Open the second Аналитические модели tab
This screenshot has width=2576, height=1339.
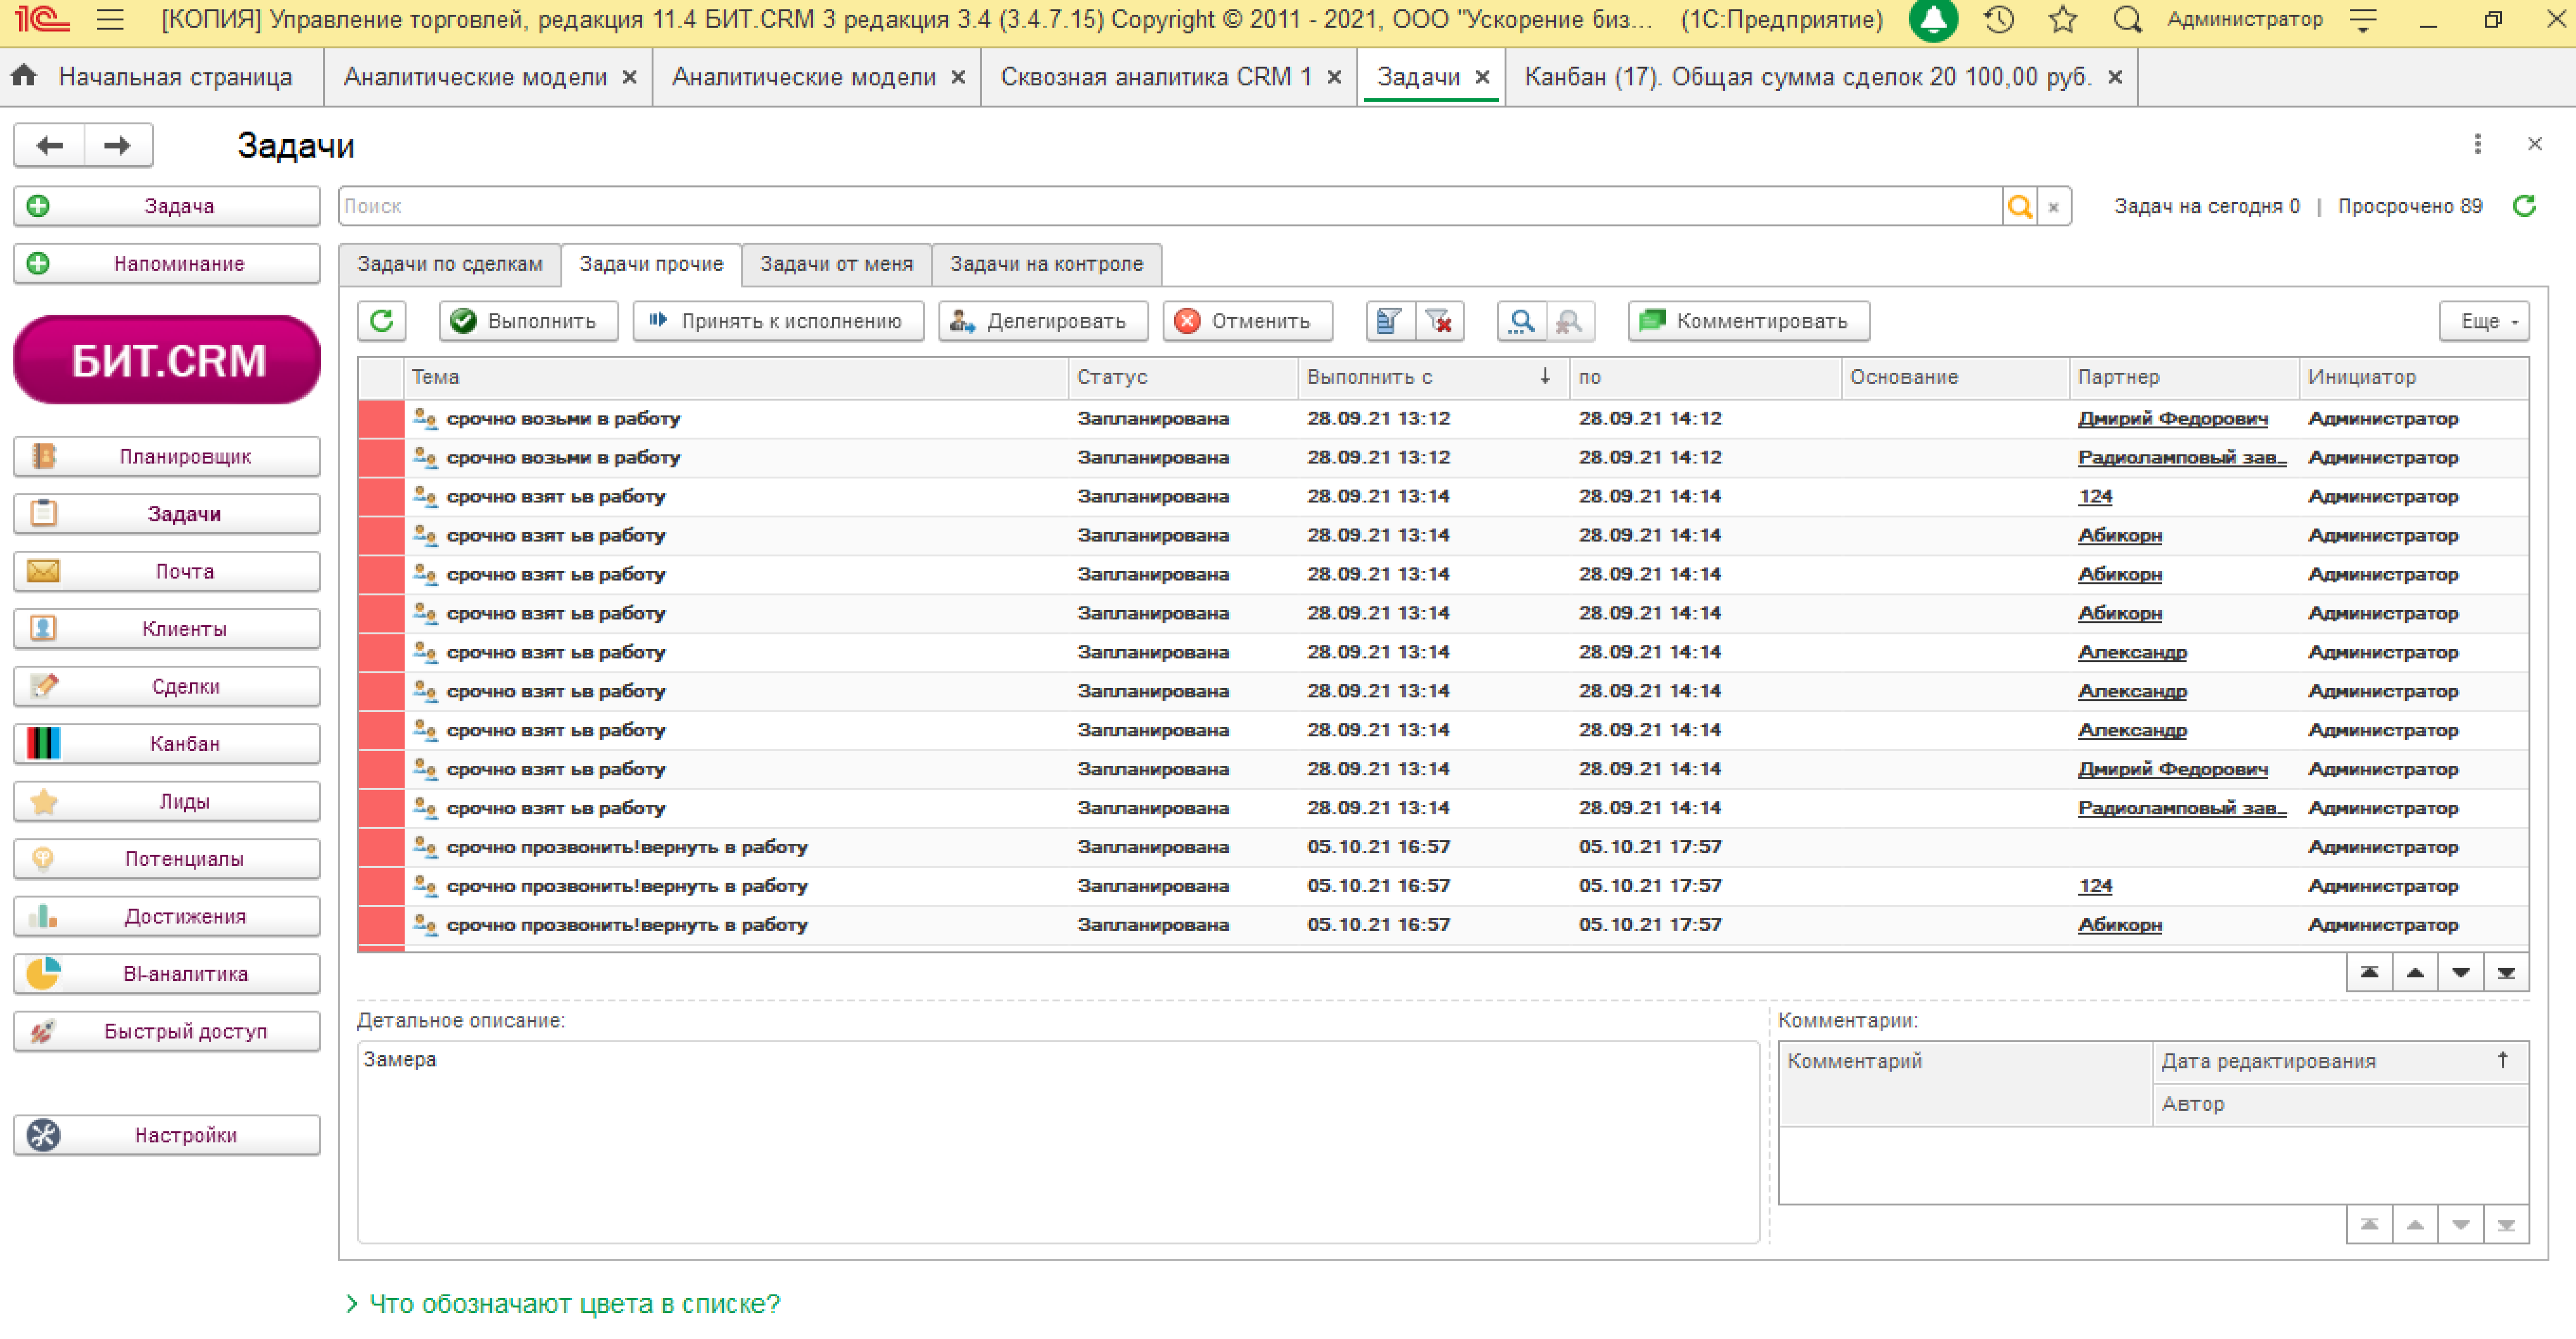(x=803, y=77)
